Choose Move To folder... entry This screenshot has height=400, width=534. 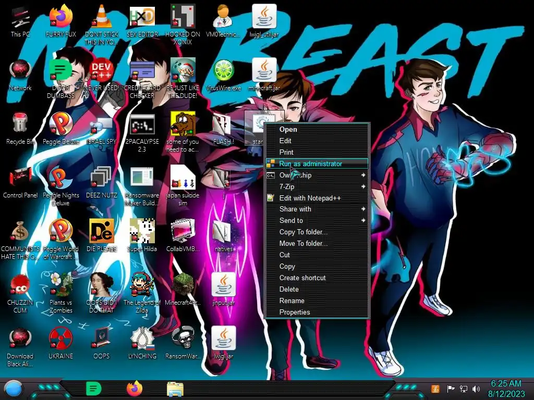pos(317,244)
